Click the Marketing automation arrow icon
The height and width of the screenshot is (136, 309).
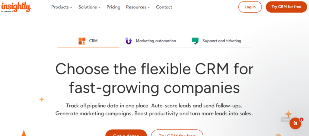tap(129, 41)
